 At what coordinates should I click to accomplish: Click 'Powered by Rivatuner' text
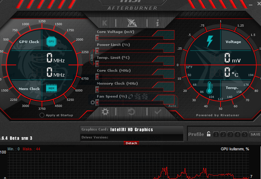point(218,115)
